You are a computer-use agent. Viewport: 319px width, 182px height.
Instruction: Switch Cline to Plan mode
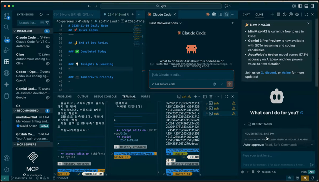coord(304,172)
